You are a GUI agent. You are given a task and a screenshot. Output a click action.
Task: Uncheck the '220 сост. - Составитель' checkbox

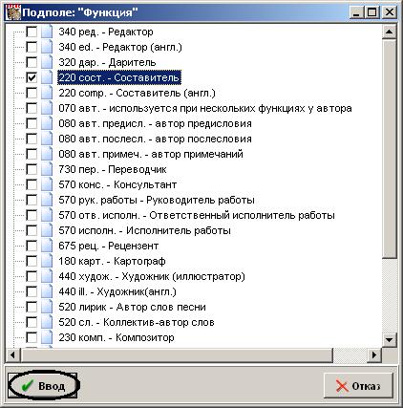32,77
